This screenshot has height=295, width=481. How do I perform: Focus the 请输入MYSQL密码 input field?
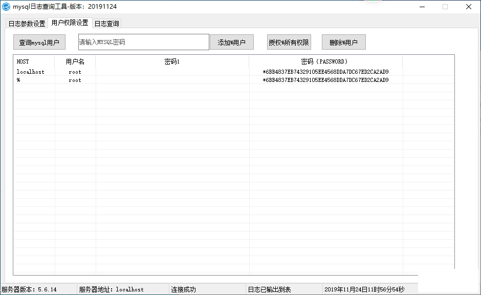[144, 42]
